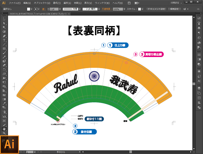Image resolution: width=203 pixels, height=154 pixels.
Task: Click the 環境設定 button
Action: [174, 9]
